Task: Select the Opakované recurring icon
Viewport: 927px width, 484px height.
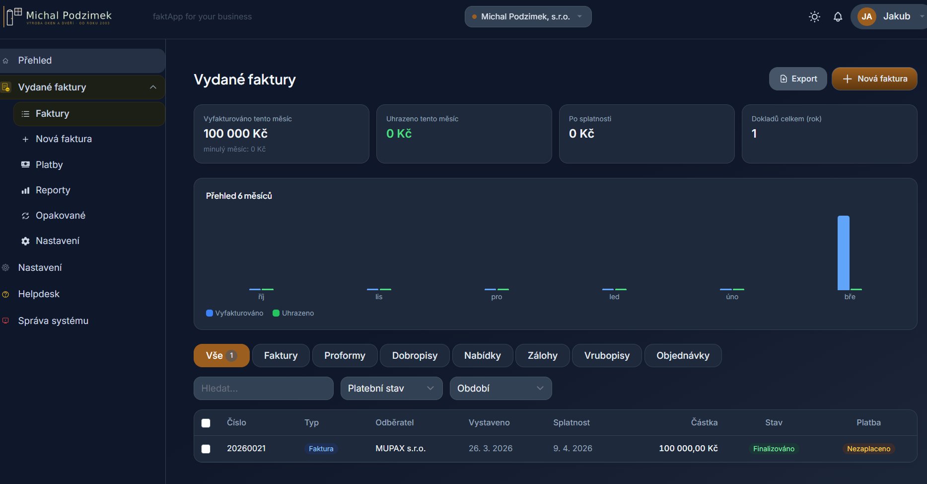Action: point(25,216)
